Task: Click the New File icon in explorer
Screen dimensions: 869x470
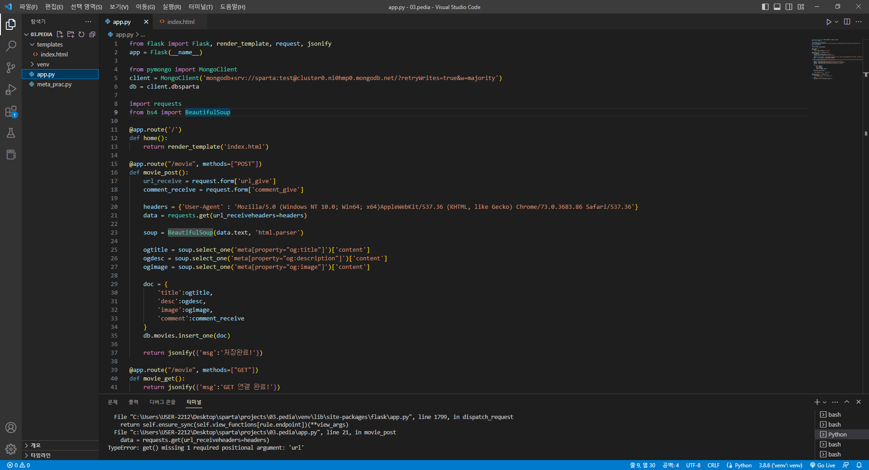Action: pyautogui.click(x=60, y=34)
